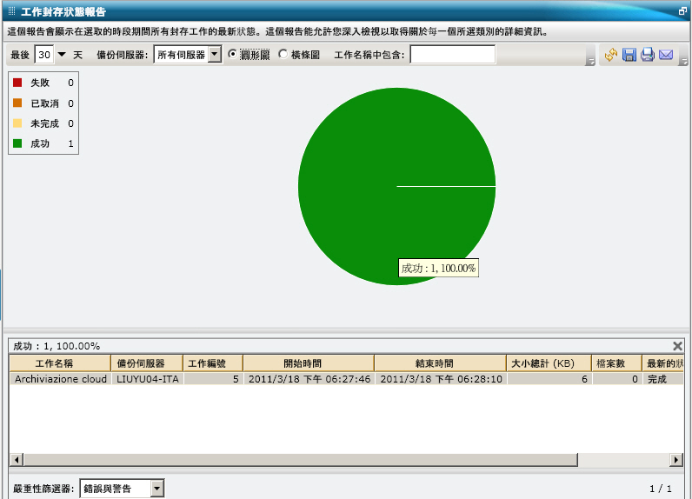Screen dimensions: 692x499
Task: Click the 成功：1, 100.00% panel heading
Action: (x=57, y=346)
